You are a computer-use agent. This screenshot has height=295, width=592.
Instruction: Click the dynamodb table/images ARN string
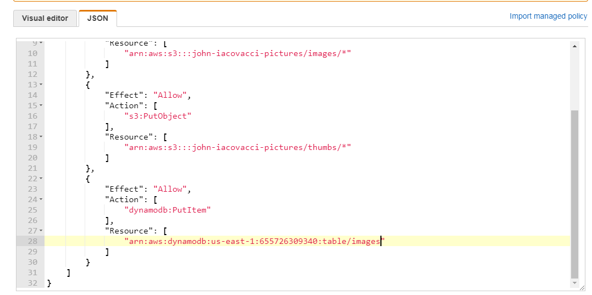coord(254,241)
